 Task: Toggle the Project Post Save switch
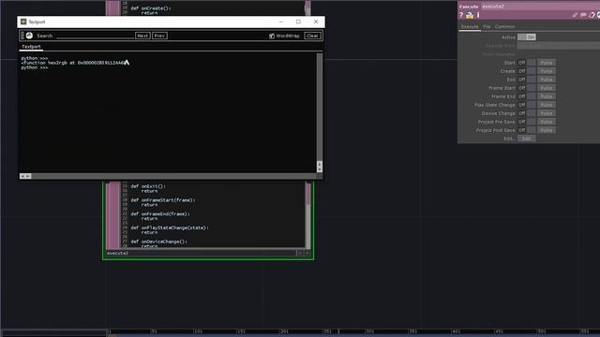coord(527,130)
